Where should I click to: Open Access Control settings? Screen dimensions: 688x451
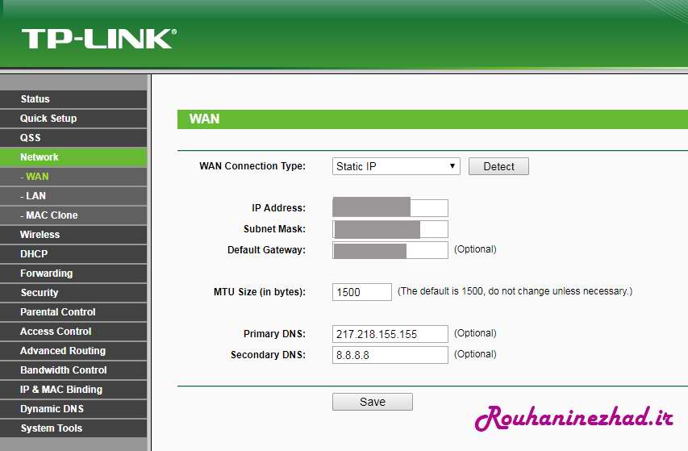pos(73,332)
